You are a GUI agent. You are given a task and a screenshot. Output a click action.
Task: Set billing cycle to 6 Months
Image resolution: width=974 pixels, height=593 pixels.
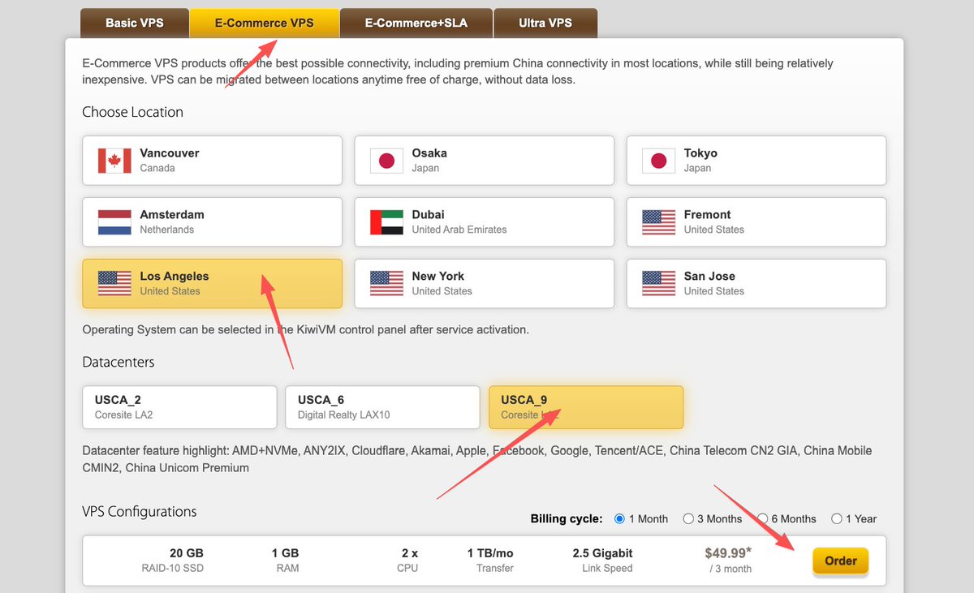point(763,518)
